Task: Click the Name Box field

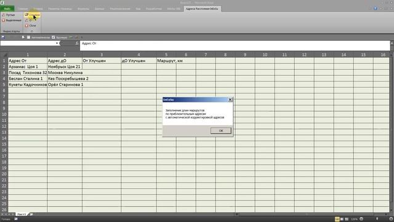Action: (28, 43)
